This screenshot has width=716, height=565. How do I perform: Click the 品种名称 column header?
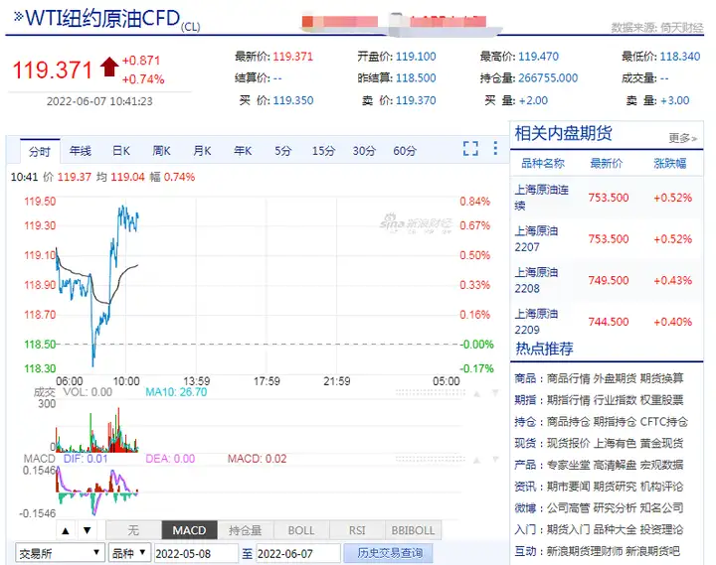point(543,163)
